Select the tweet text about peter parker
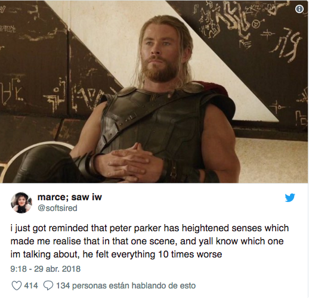This screenshot has height=298, width=309. pos(150,241)
